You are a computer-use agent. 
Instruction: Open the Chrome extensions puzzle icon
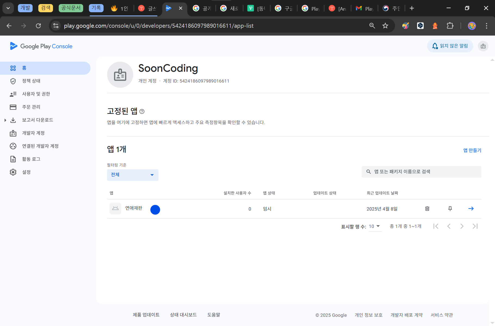pyautogui.click(x=450, y=26)
